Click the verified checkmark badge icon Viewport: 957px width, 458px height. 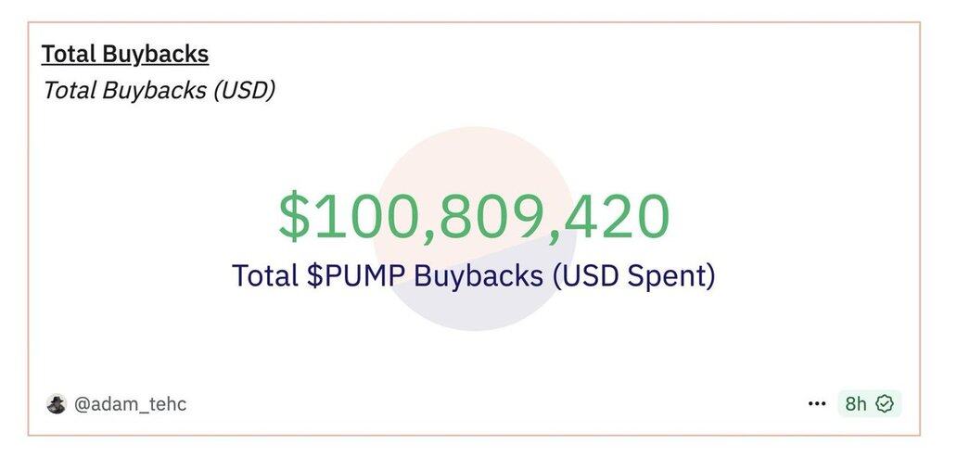coord(885,403)
